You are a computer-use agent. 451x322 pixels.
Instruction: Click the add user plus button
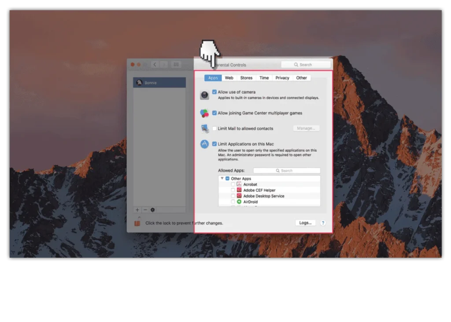click(x=137, y=210)
